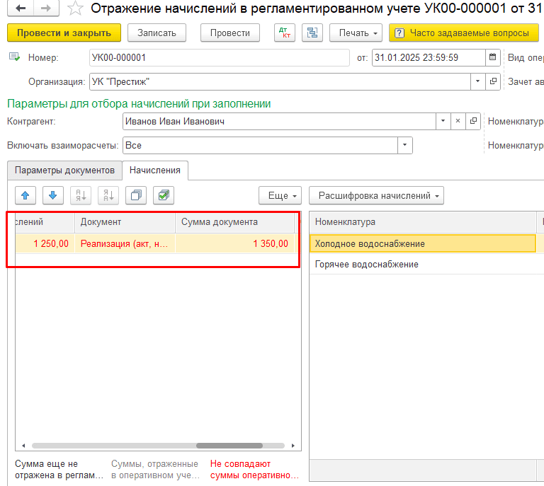
Task: Open calendar picker for document date
Action: 492,57
